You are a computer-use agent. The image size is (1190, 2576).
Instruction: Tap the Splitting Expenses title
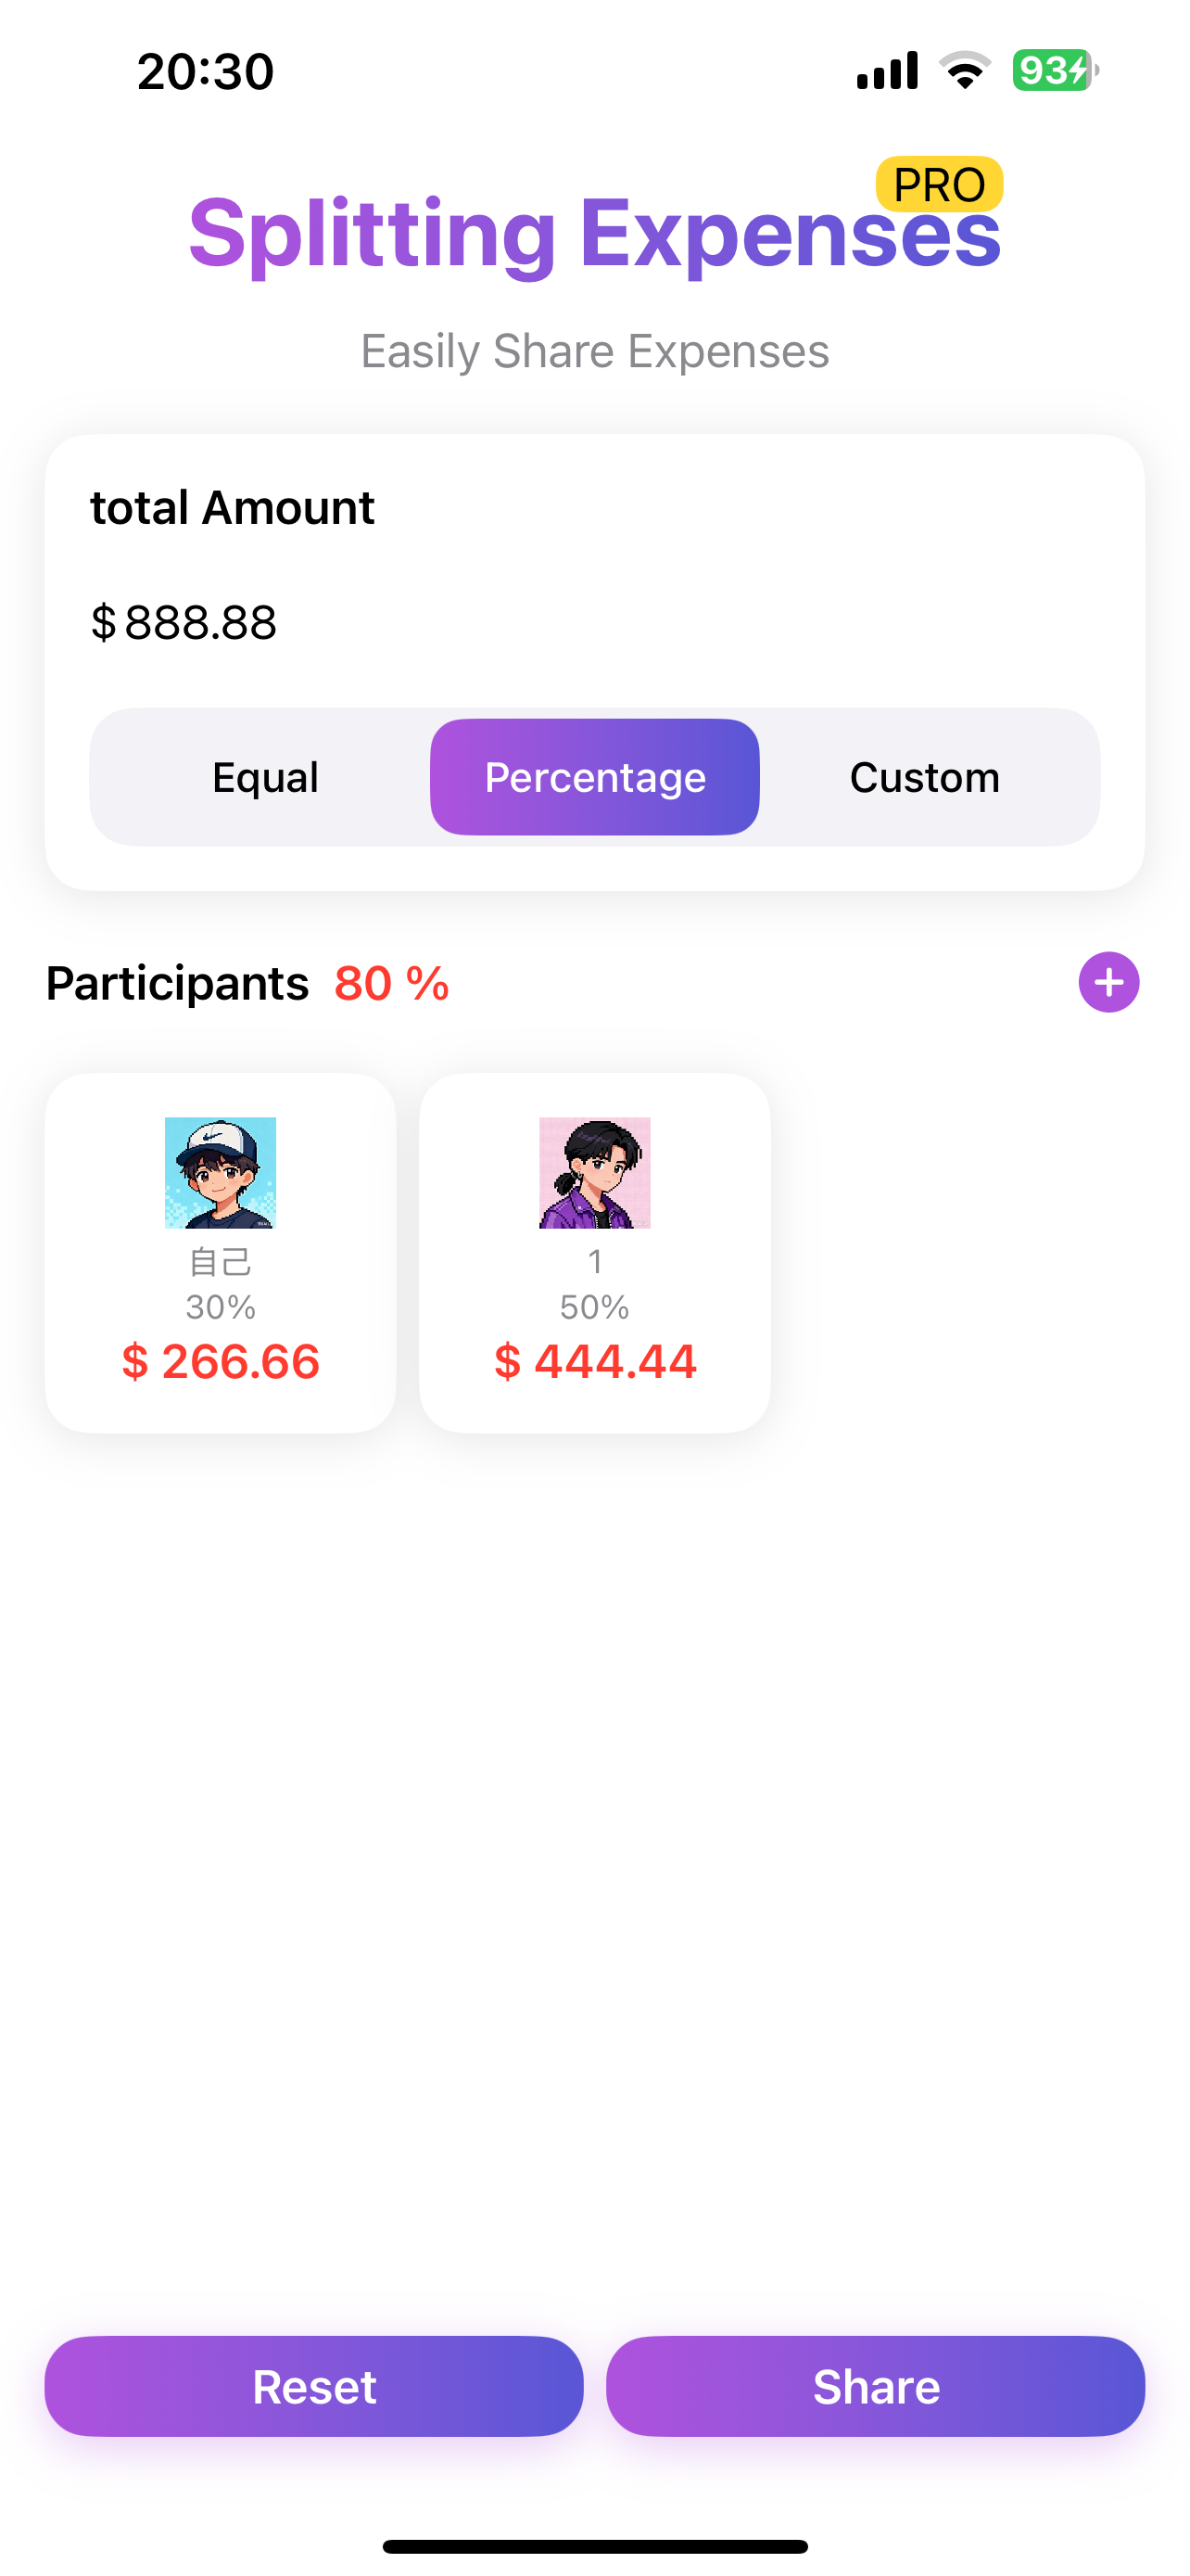(594, 234)
